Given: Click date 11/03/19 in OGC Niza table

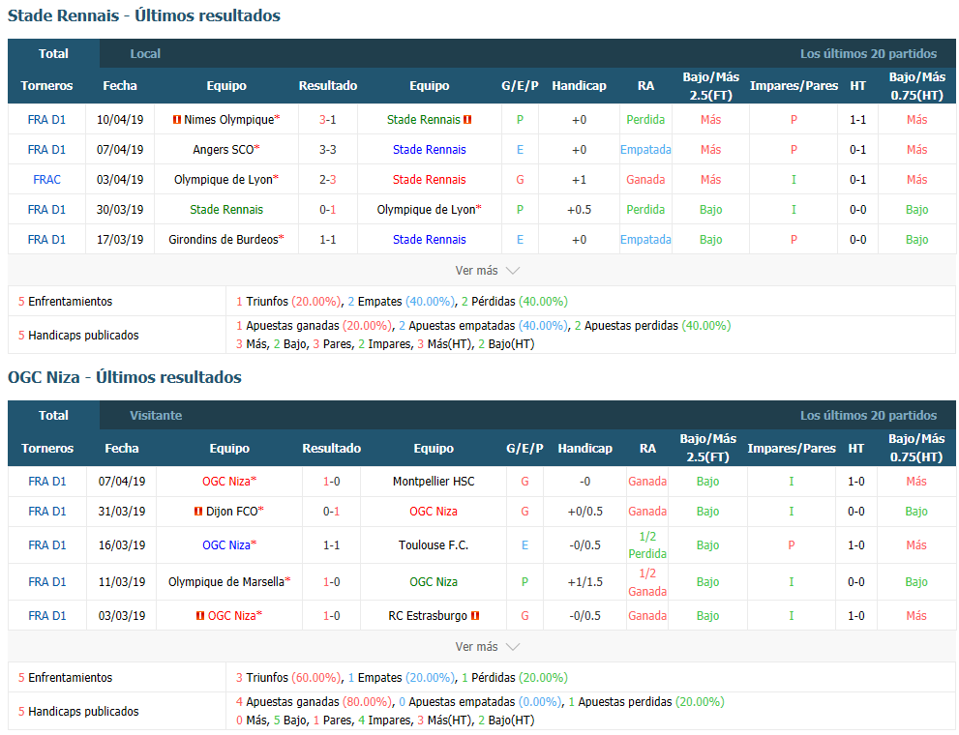Looking at the screenshot, I should [122, 581].
